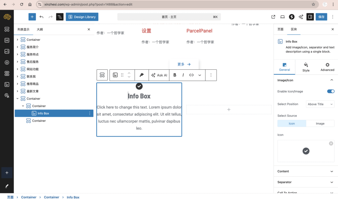Select Icon as the source
The width and height of the screenshot is (338, 201).
292,123
